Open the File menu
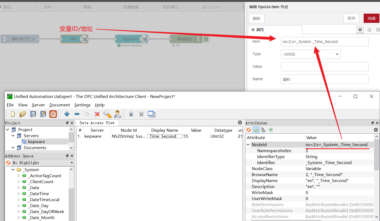Viewport: 380px width, 221px height. 10,105
